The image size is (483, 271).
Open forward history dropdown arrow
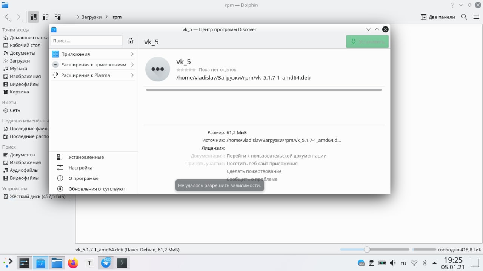tap(23, 20)
